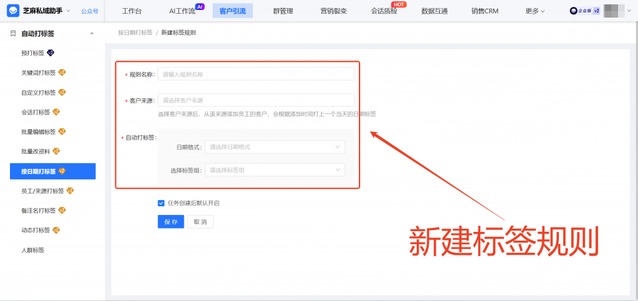This screenshot has width=638, height=301.
Task: Click the V2 badge beside 动态打标签
Action: (x=56, y=230)
